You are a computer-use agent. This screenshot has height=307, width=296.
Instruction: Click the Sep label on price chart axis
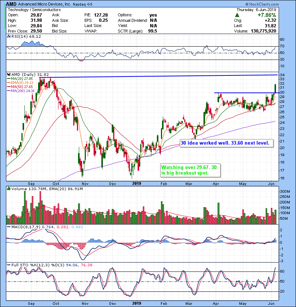tap(31, 184)
